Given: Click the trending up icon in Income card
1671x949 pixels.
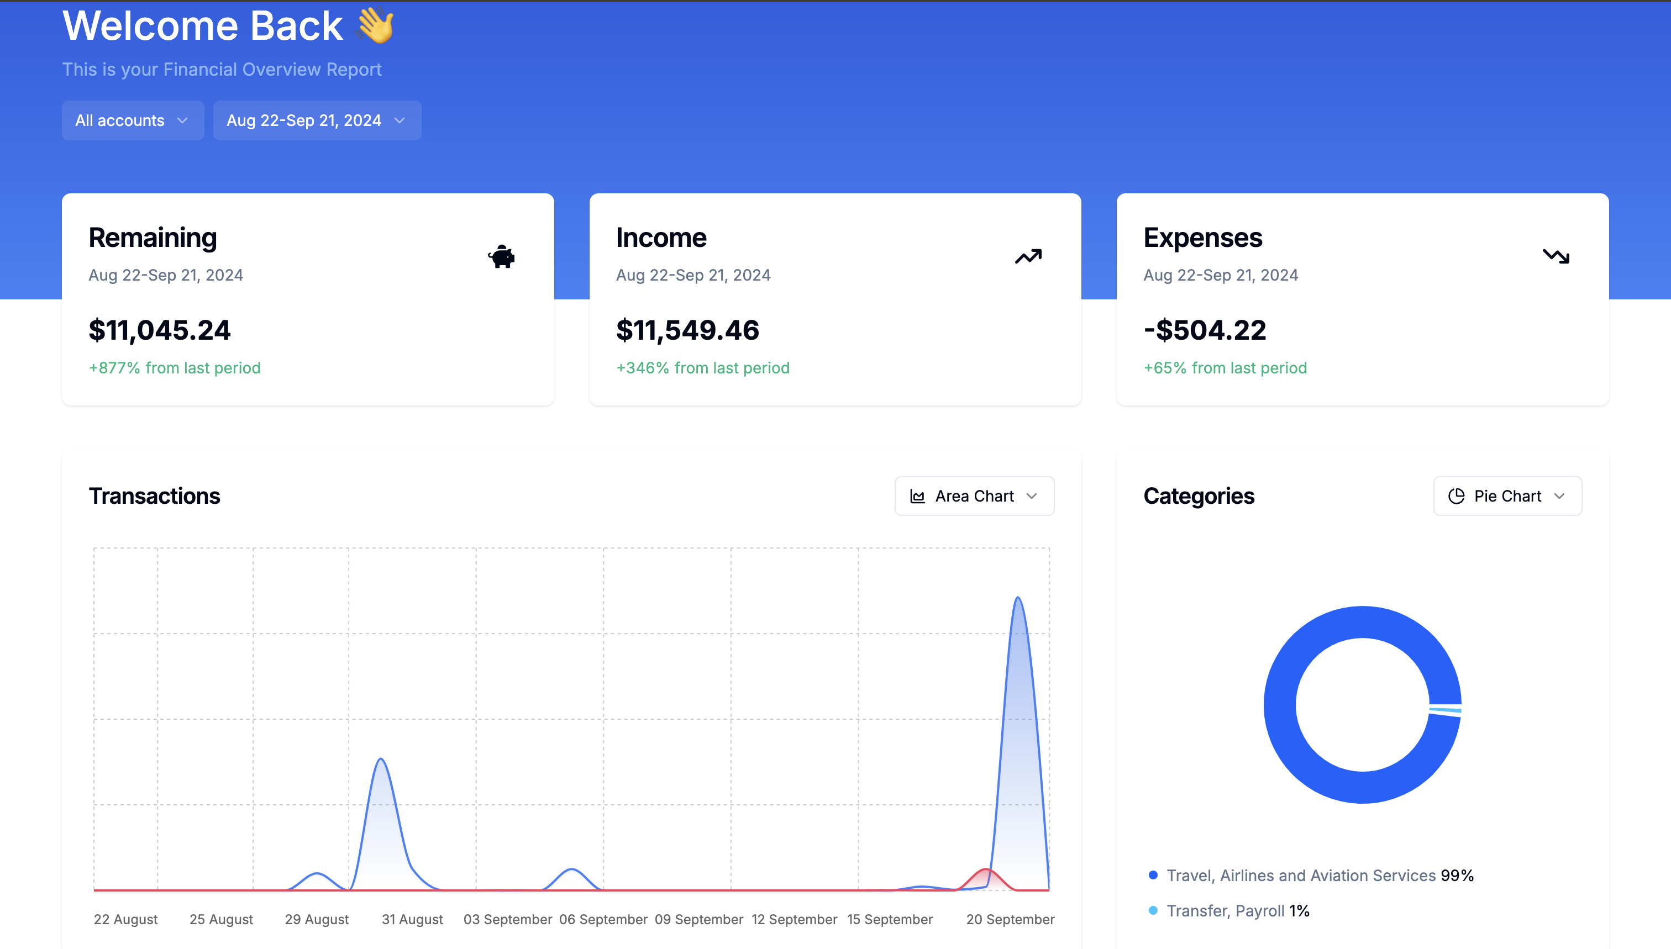Looking at the screenshot, I should (1028, 257).
